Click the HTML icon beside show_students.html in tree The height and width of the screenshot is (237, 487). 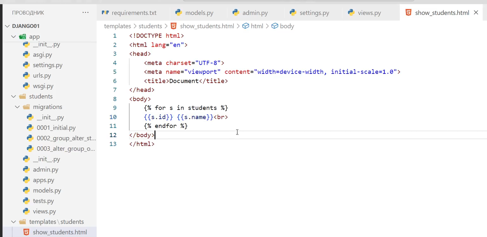[26, 232]
